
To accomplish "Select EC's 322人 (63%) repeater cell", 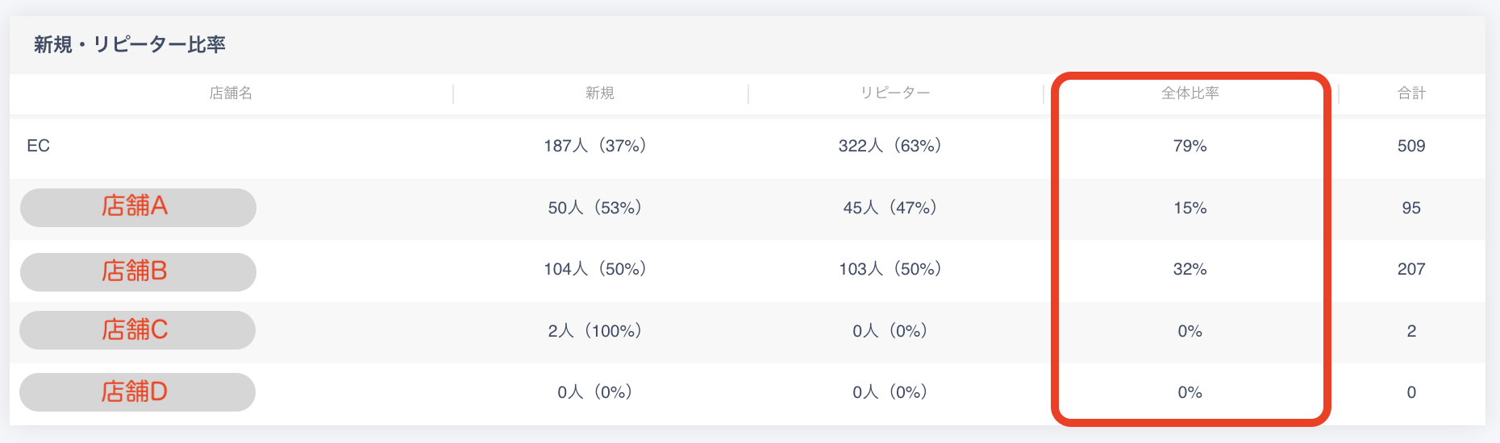I will click(x=890, y=146).
